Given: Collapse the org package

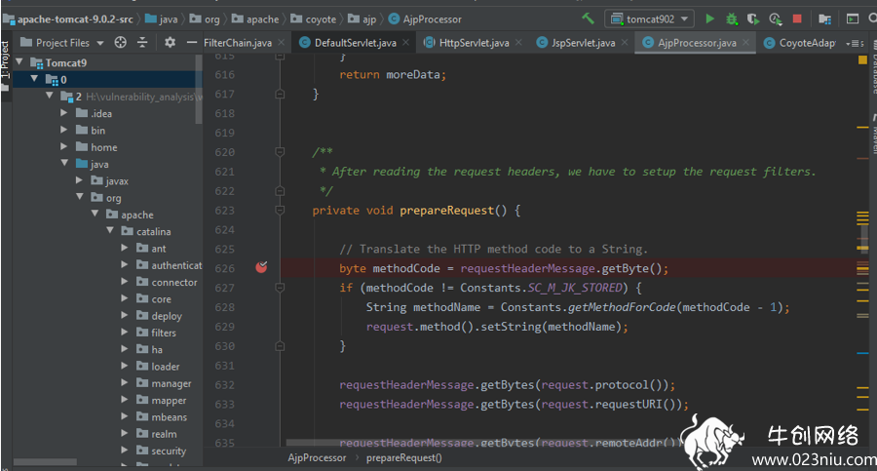Looking at the screenshot, I should (80, 197).
